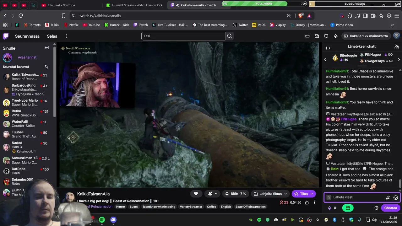Open the Bitit -7 % offer button
Screen dimensions: 402x226
(x=236, y=194)
